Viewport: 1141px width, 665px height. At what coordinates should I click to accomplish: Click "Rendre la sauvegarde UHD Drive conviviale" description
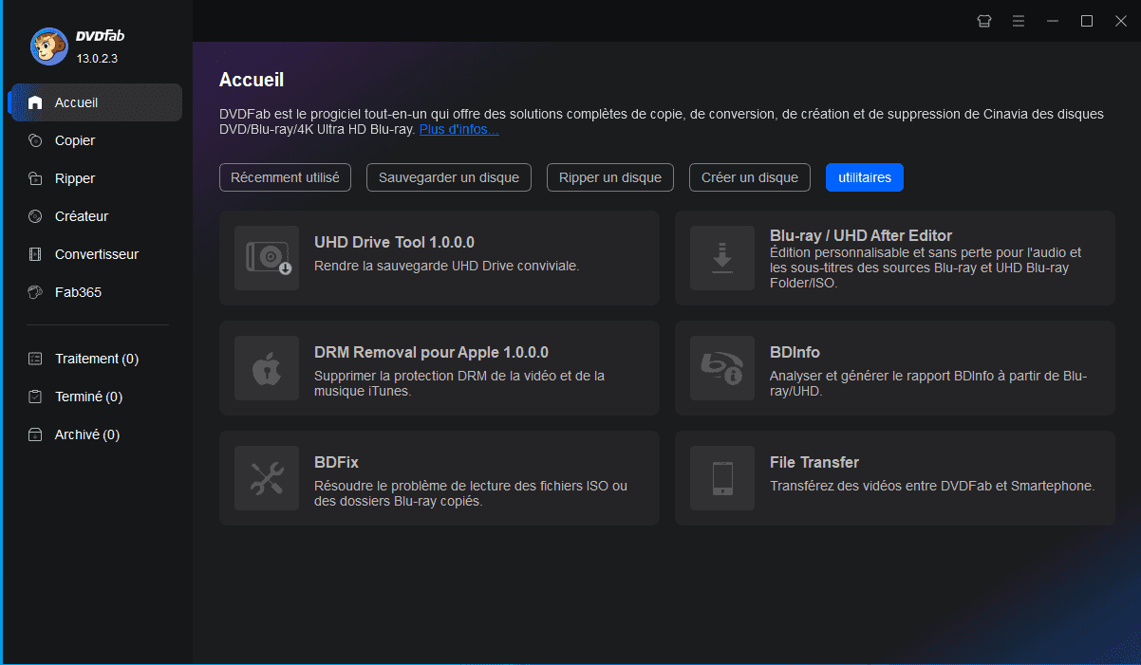[446, 266]
